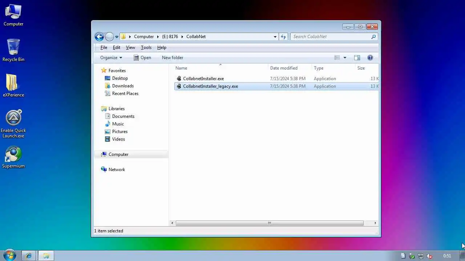The image size is (465, 261).
Task: Click the Get help icon
Action: click(370, 58)
